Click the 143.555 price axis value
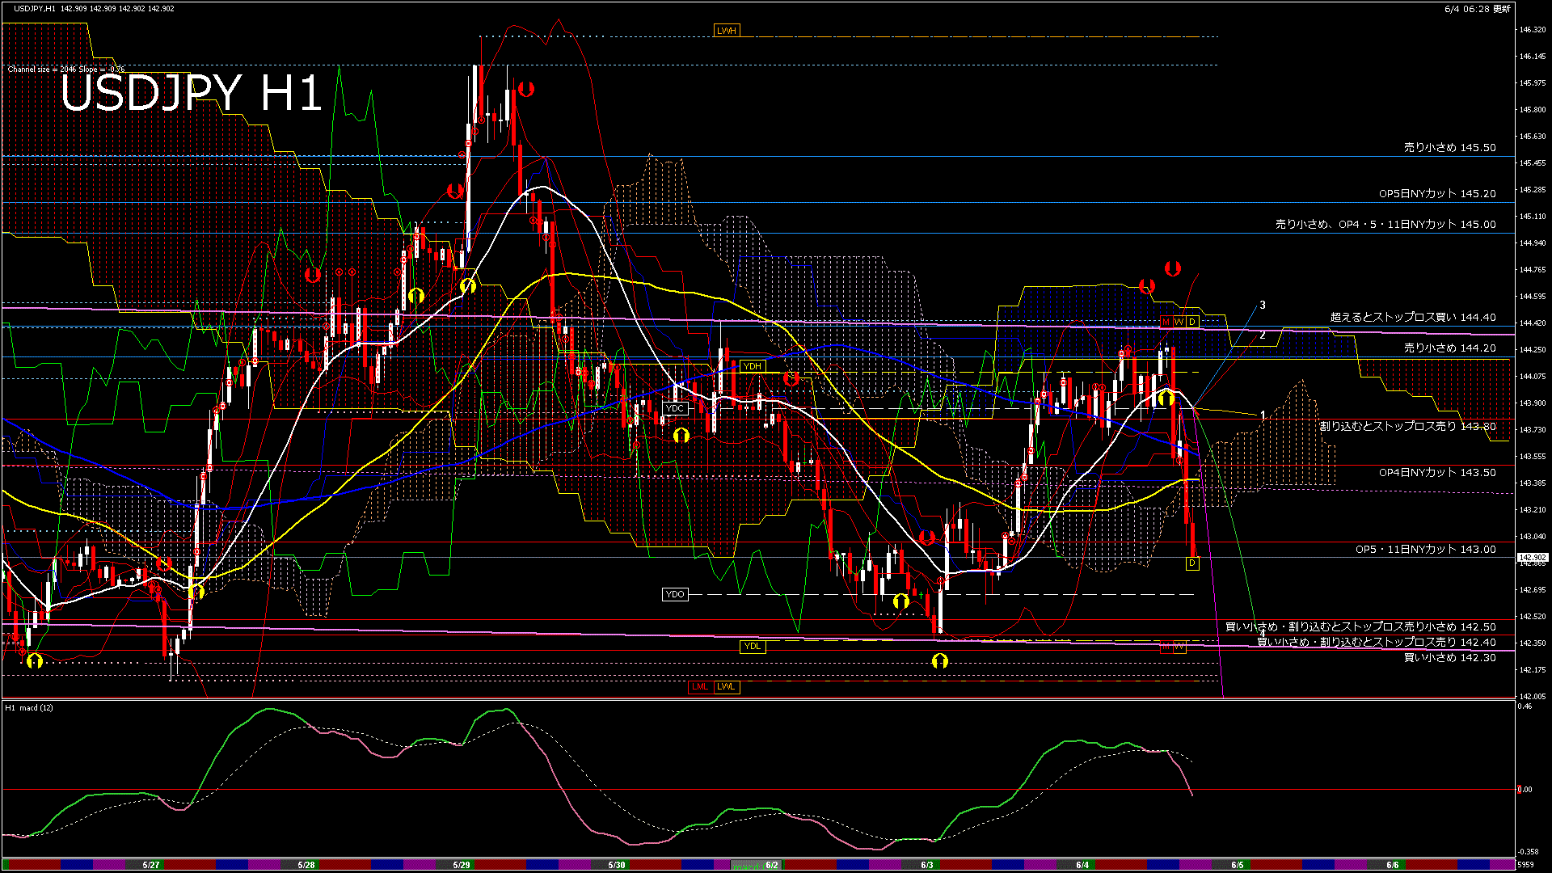The height and width of the screenshot is (873, 1552). click(x=1533, y=457)
